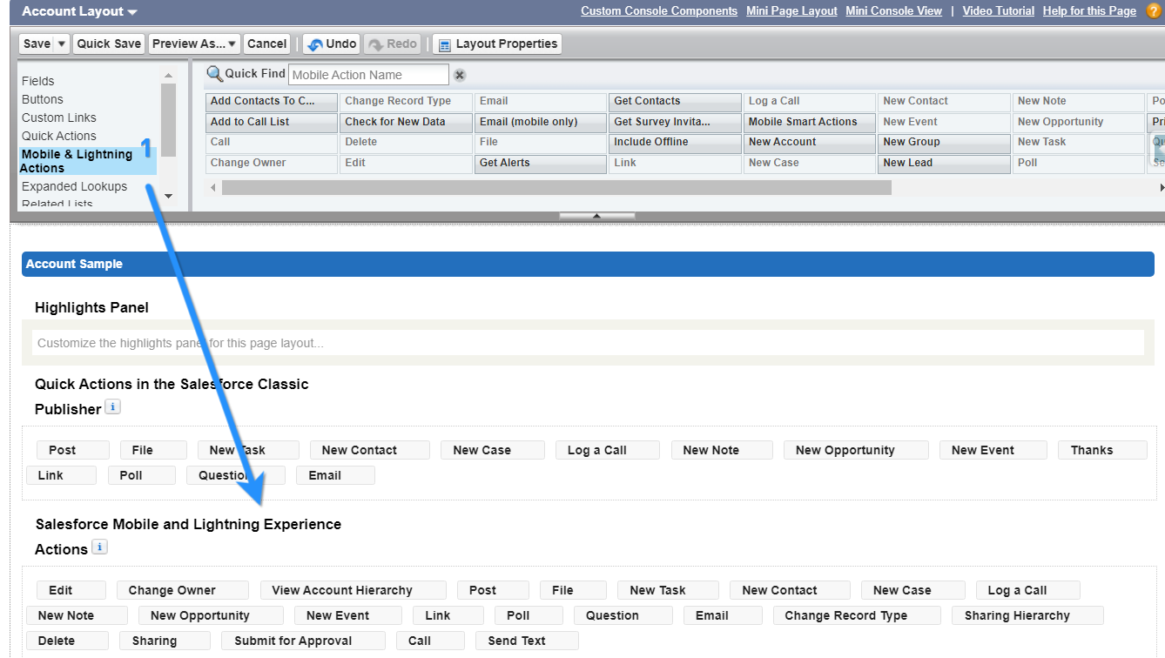
Task: Select Add Contacts To C... palette action
Action: [272, 101]
